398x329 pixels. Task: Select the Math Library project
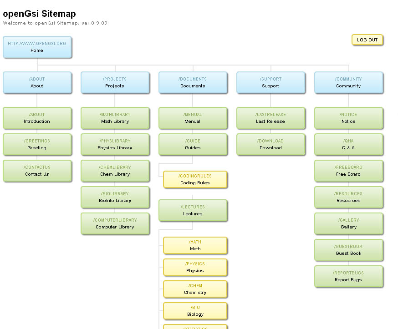pyautogui.click(x=115, y=118)
